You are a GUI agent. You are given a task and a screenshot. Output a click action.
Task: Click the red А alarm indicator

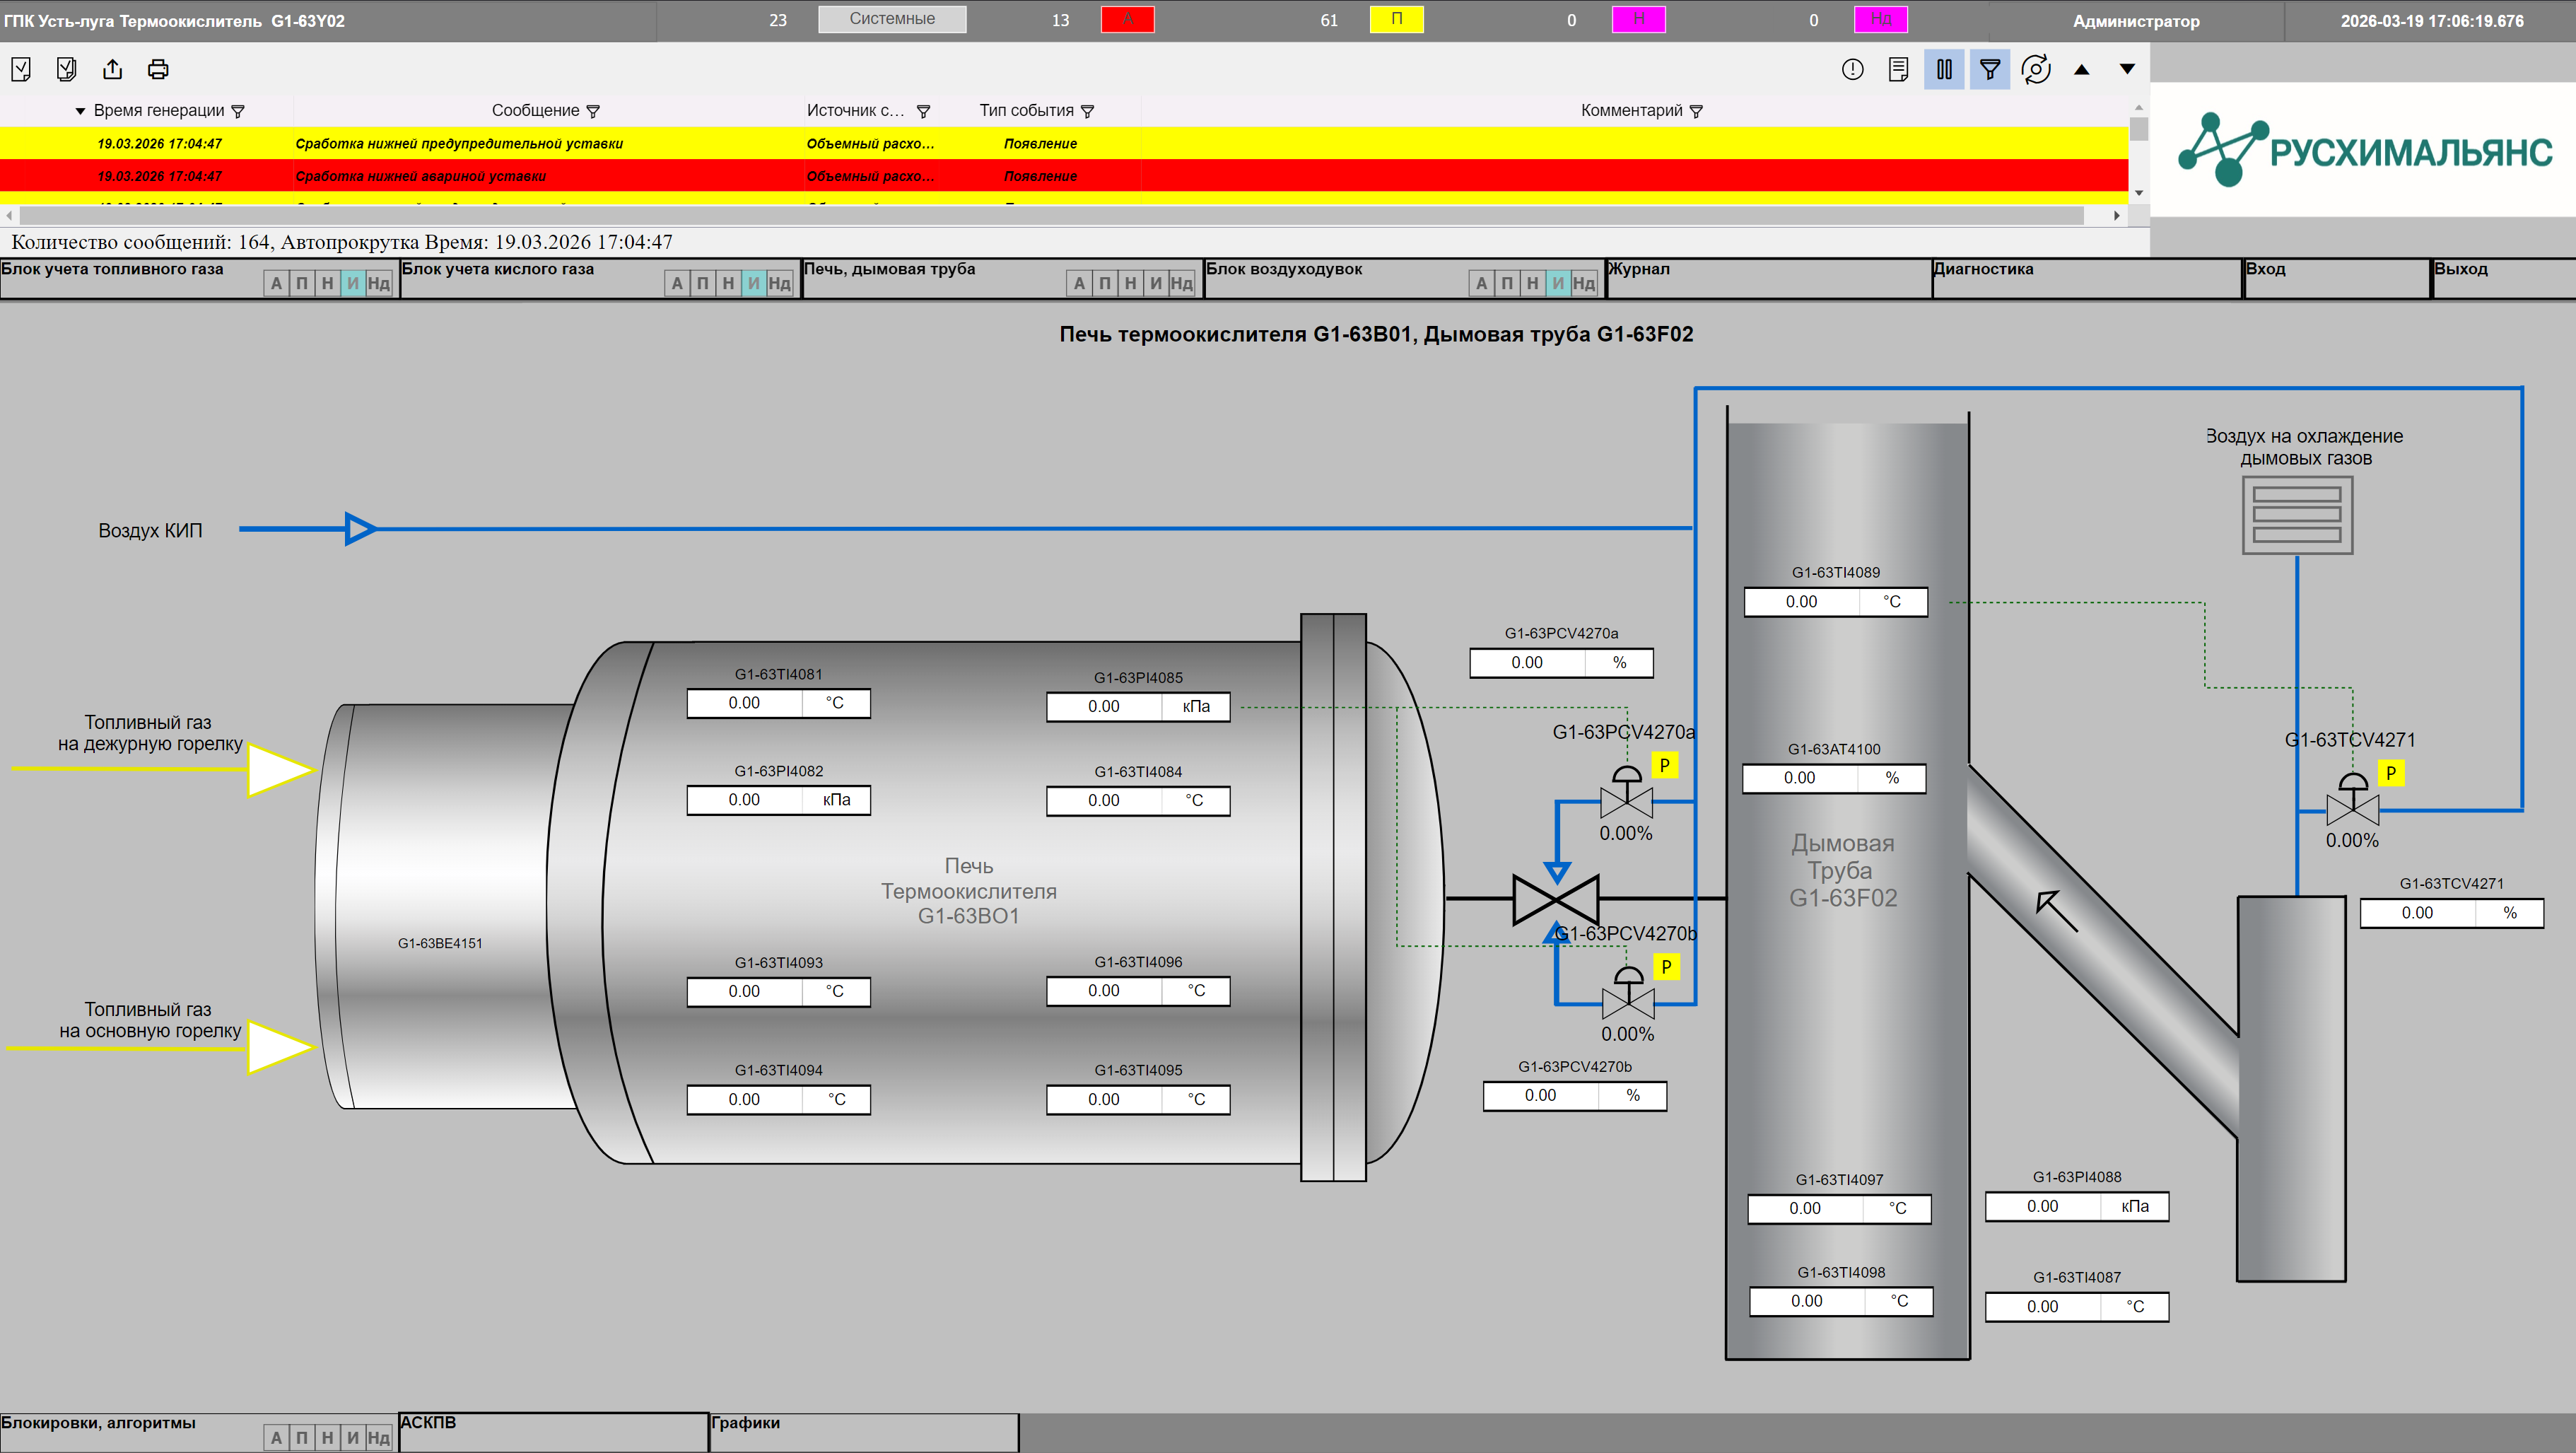click(x=1128, y=19)
